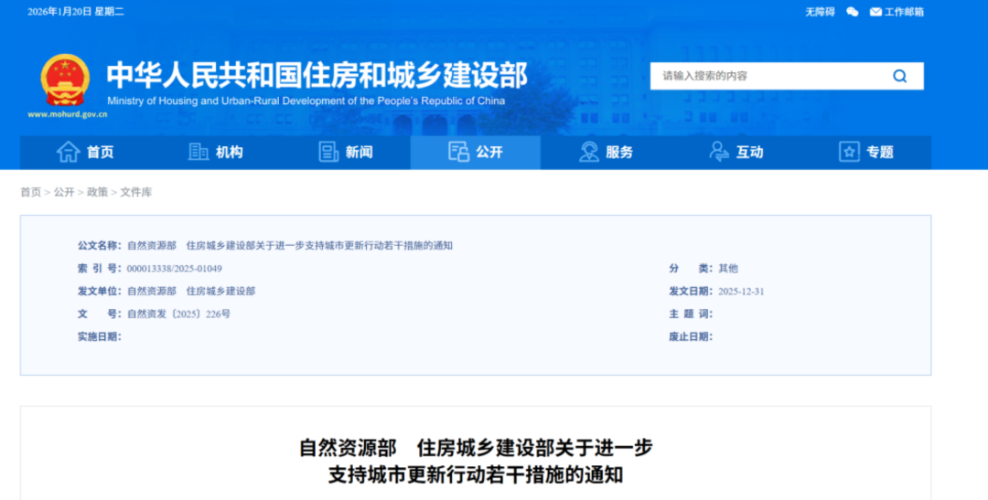This screenshot has height=500, width=988.
Task: Click the 无障碍 accessibility link
Action: [820, 12]
